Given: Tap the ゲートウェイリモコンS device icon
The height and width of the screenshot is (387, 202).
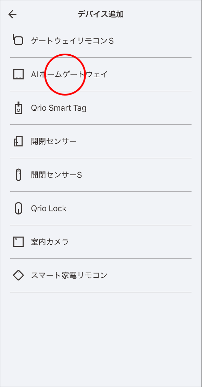Looking at the screenshot, I should 18,40.
